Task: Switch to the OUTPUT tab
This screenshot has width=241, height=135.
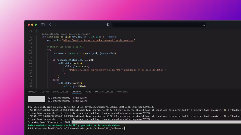Action: tap(45, 92)
